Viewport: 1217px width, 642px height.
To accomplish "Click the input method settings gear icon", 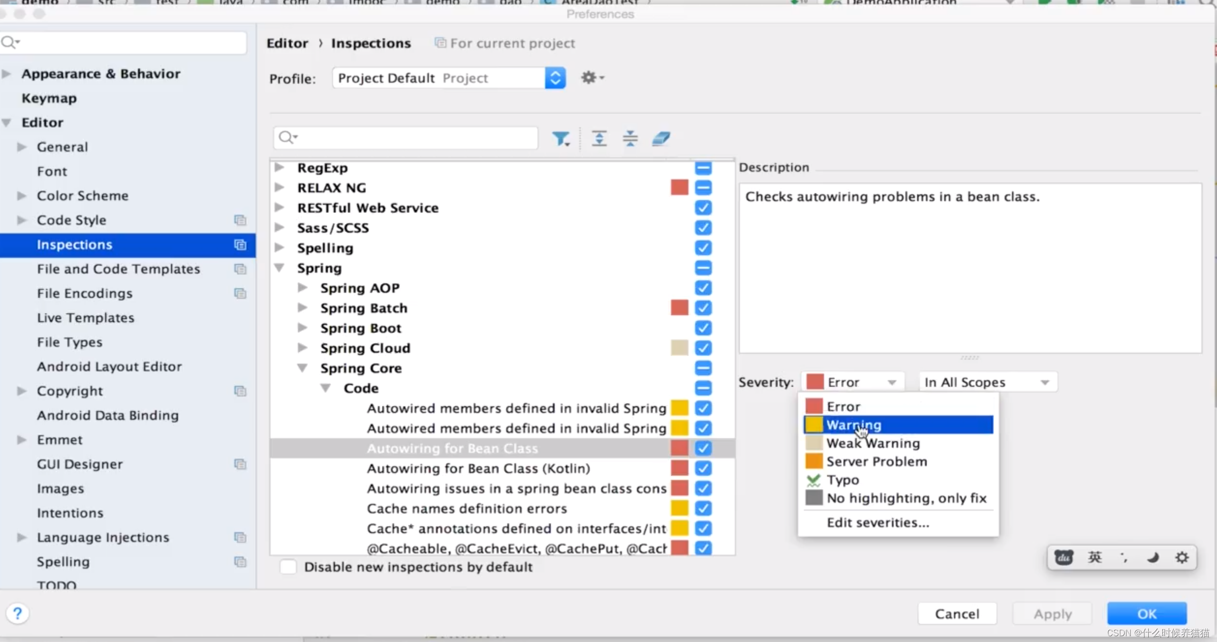I will (1182, 557).
